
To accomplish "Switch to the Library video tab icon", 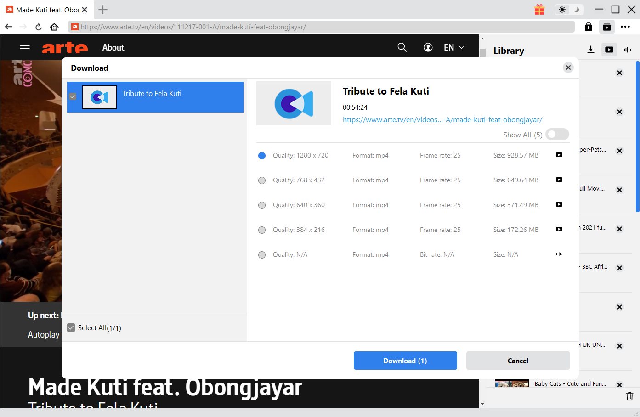I will 609,50.
